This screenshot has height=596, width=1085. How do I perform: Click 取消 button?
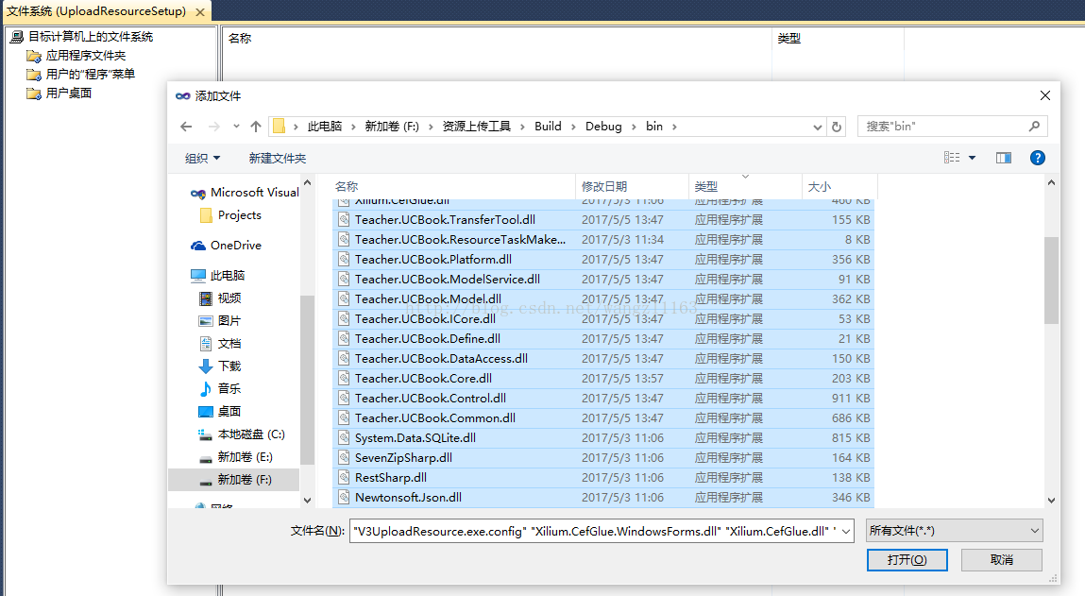[1001, 560]
